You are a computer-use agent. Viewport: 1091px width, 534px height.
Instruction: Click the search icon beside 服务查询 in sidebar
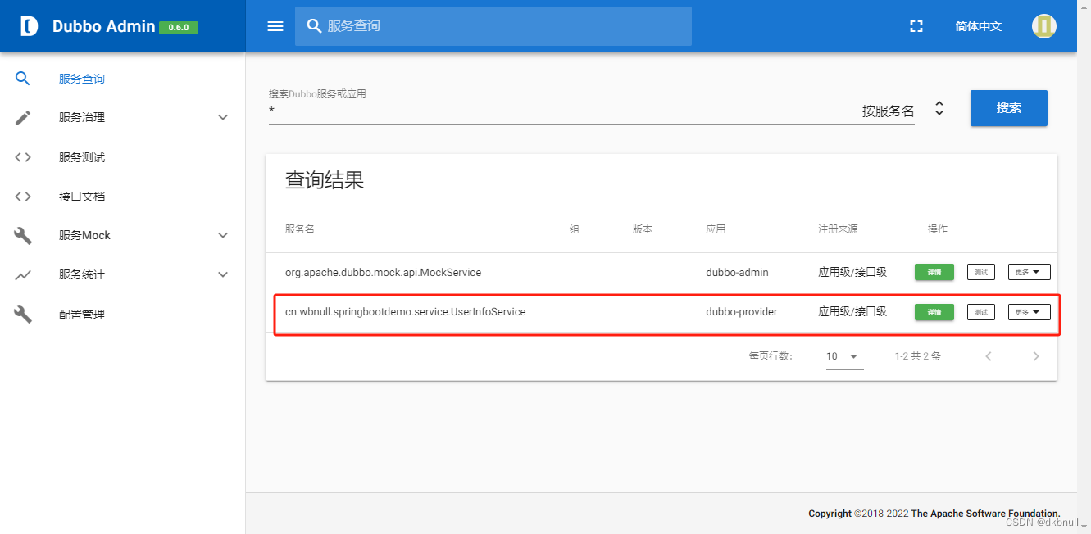tap(23, 79)
